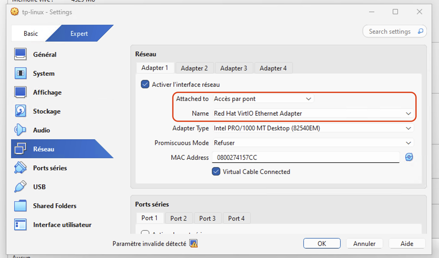Open Stockage disk icon section
Screen dimensions: 439x258
[20, 111]
